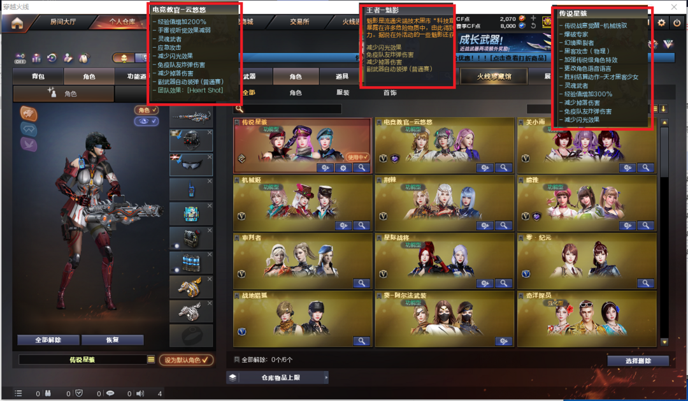This screenshot has height=401, width=688.
Task: Open magnifier preview on 传说星骸 card
Action: 361,168
